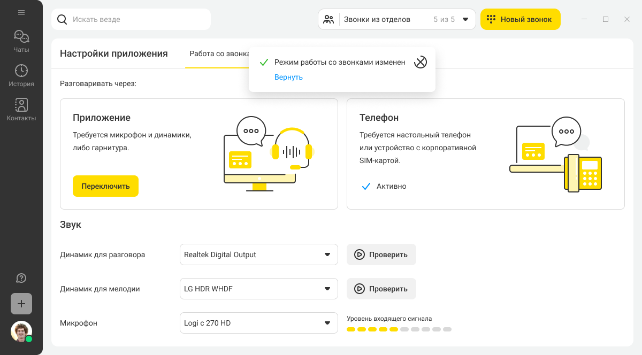Viewport: 642px width, 355px height.
Task: Click the search magnifier icon
Action: click(x=62, y=19)
